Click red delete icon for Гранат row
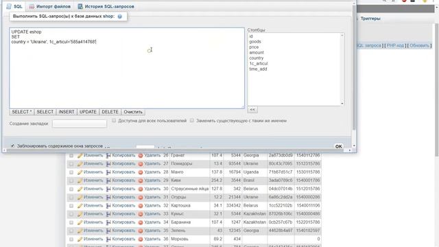 (141, 156)
